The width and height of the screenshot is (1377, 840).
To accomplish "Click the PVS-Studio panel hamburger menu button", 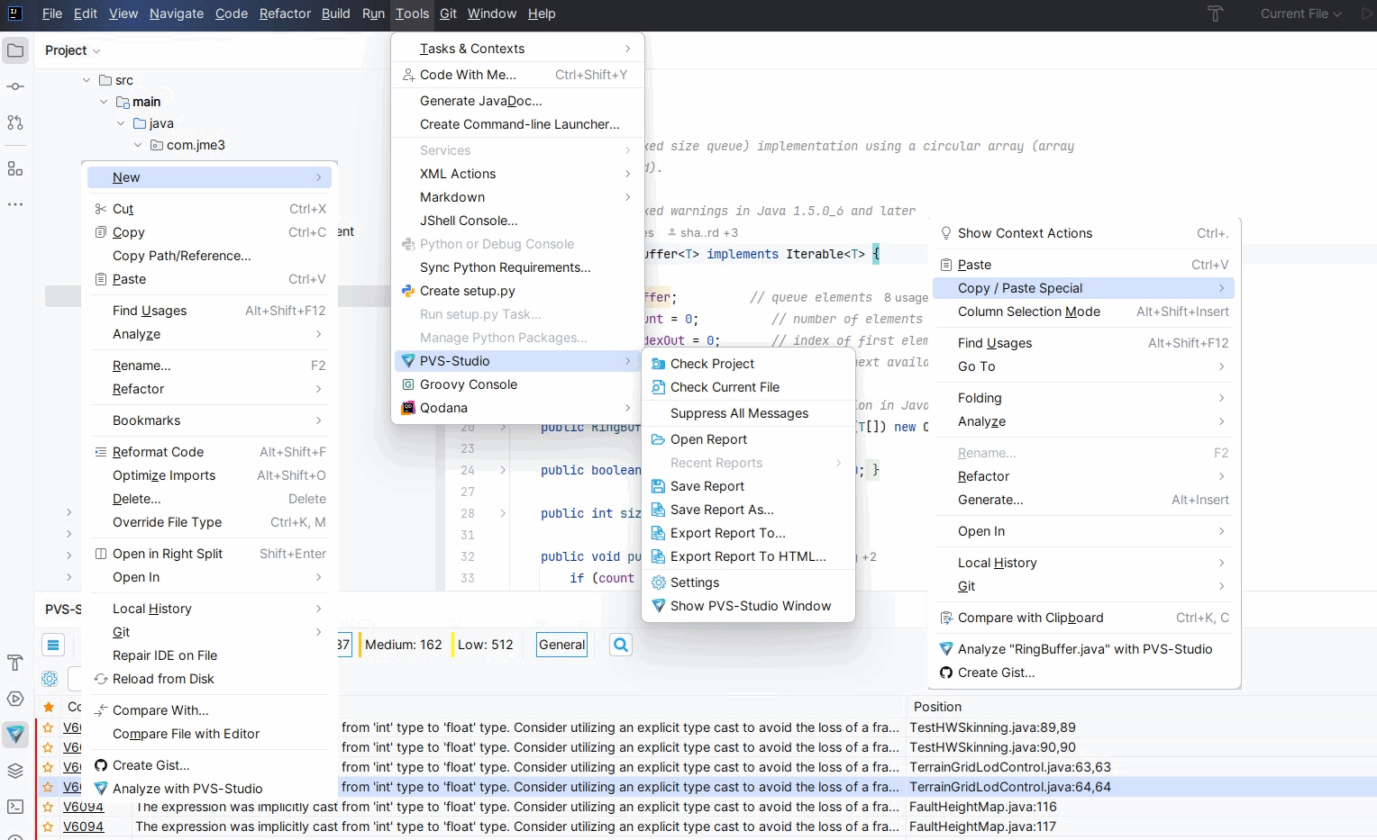I will tap(53, 645).
